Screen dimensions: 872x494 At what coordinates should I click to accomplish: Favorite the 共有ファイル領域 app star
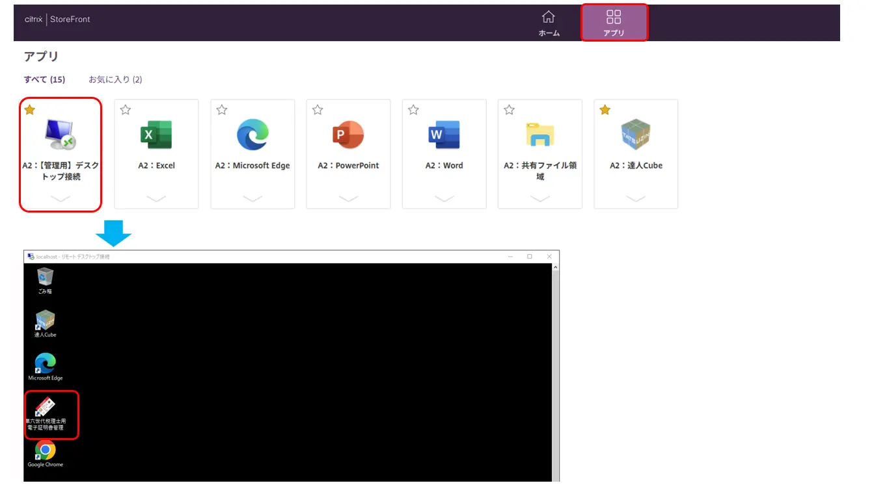coord(510,110)
